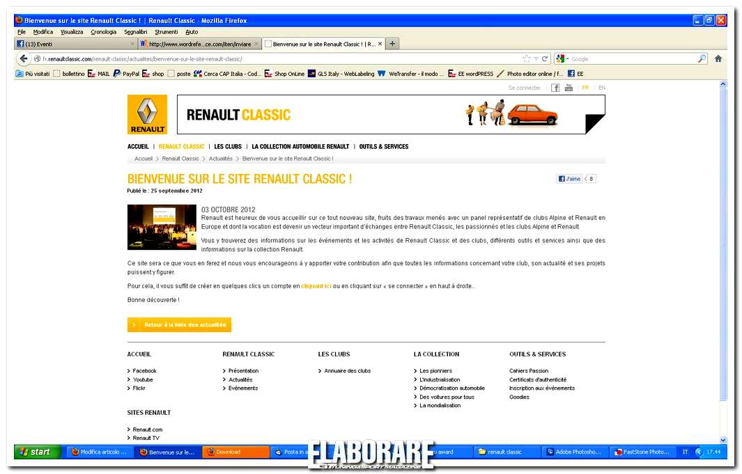742x474 pixels.
Task: Open renault classic folder in taskbar
Action: 506,452
